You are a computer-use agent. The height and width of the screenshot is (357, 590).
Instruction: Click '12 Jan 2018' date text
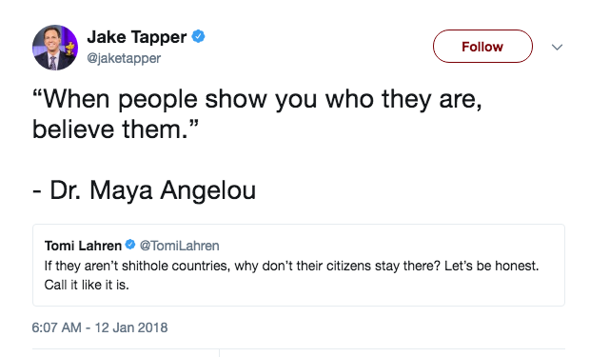coord(131,327)
